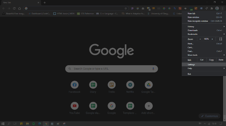
Task: Select Exit at the menu bottom
Action: pos(204,74)
